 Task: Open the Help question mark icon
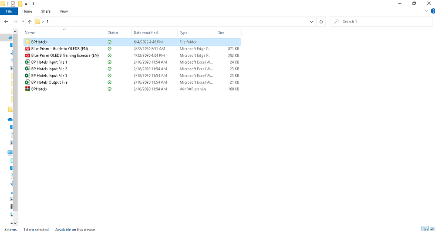tap(432, 11)
